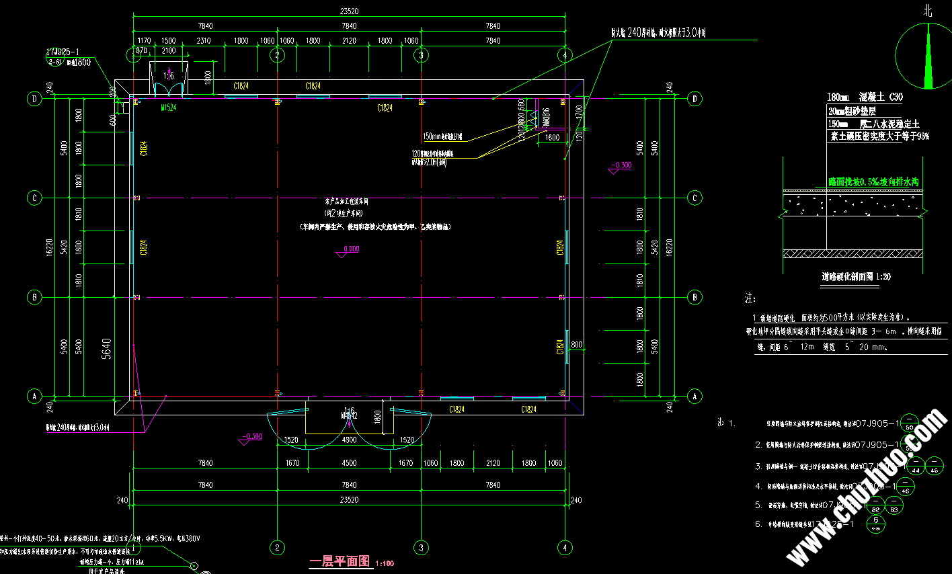Select detail reference circle numbered 44

[x=916, y=466]
